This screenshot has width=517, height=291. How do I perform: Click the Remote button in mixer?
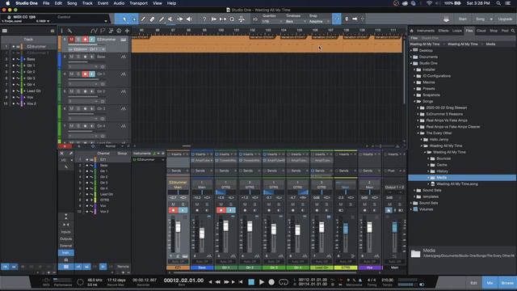point(124,266)
